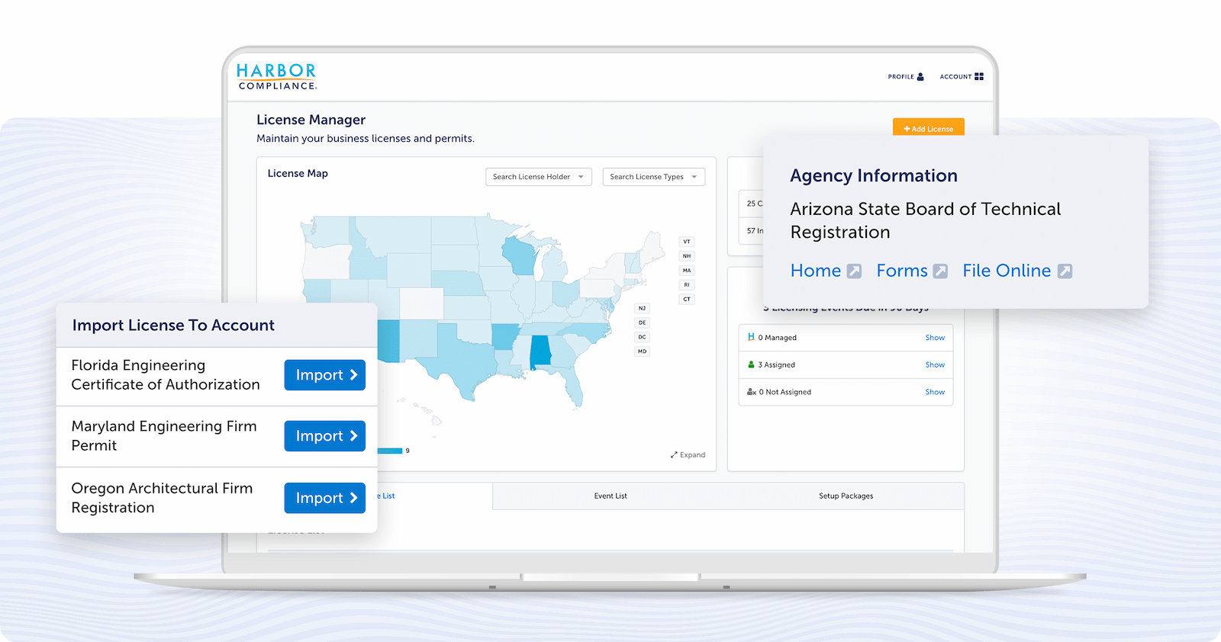Select the MD state box
This screenshot has width=1221, height=642.
coord(642,351)
